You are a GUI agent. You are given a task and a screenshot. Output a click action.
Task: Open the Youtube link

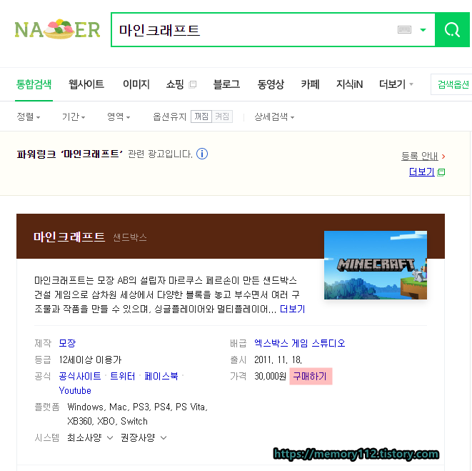75,390
